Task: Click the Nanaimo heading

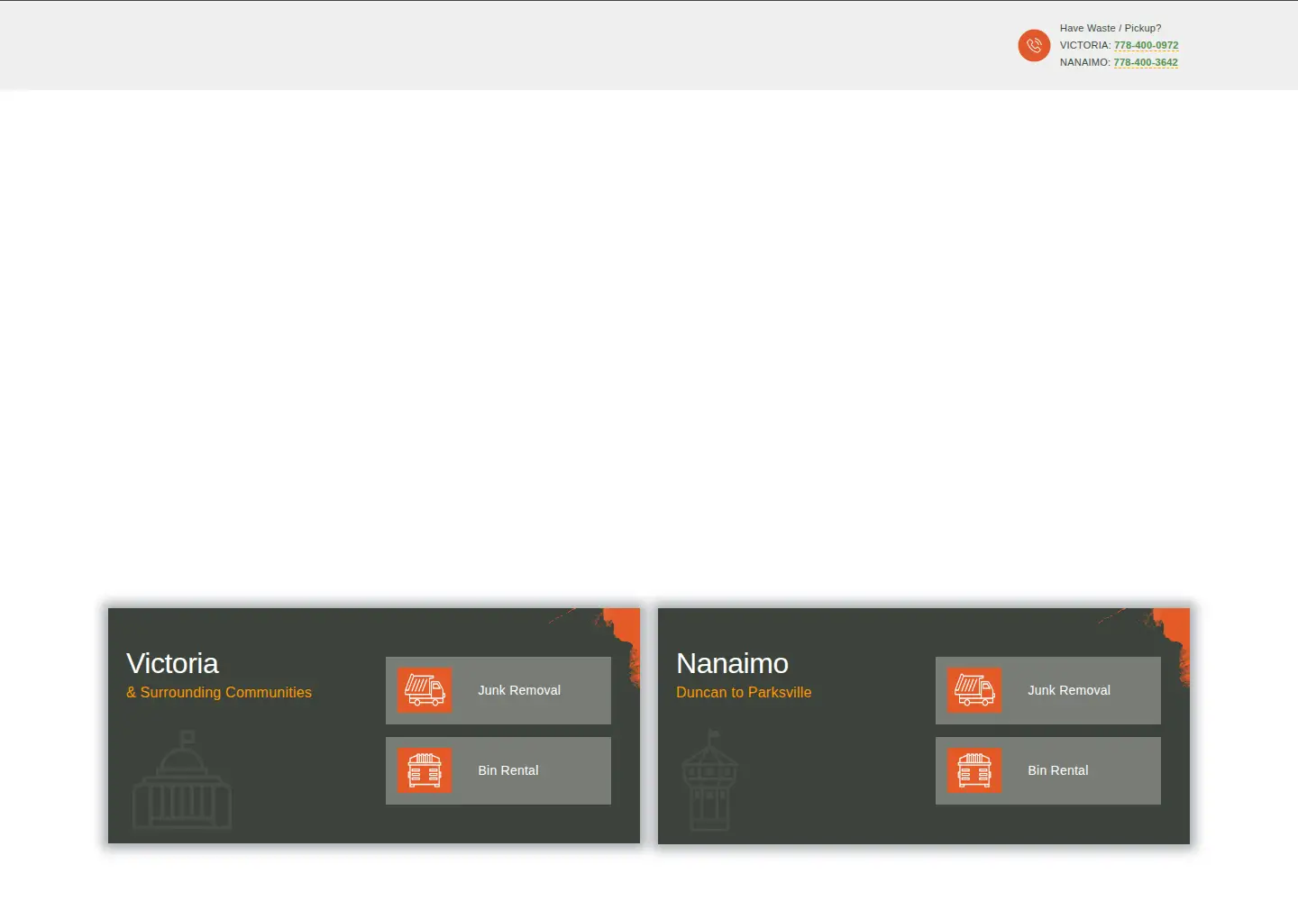Action: point(732,663)
